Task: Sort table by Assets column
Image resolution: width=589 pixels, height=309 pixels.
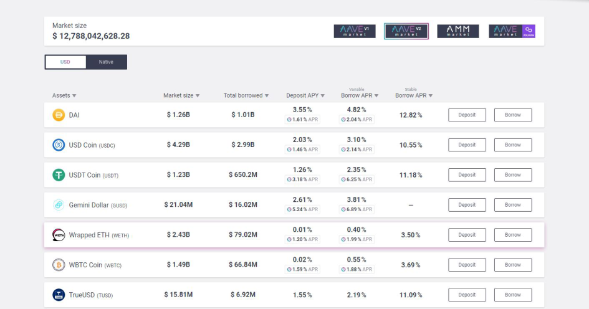Action: click(64, 95)
